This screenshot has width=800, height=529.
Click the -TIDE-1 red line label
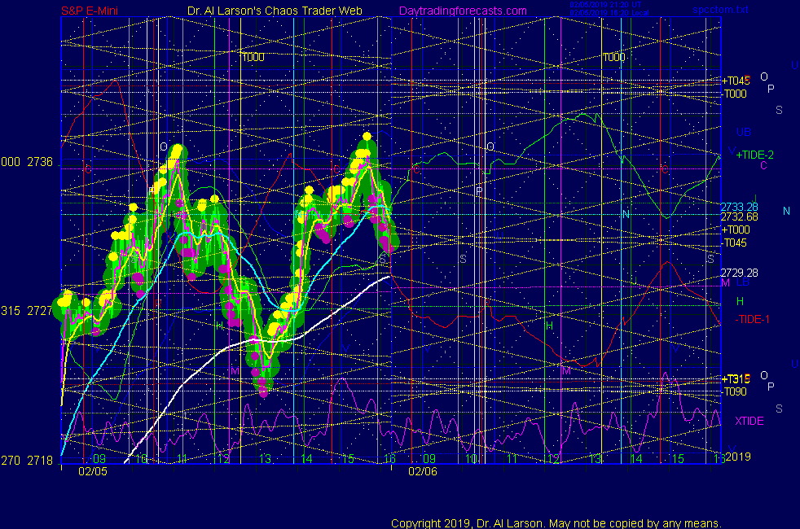click(x=752, y=320)
